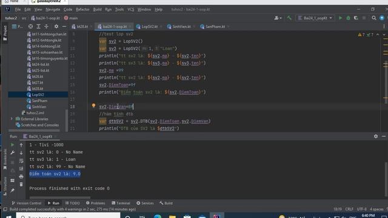Open the Build tool window button
388x218 pixels.
(x=166, y=203)
